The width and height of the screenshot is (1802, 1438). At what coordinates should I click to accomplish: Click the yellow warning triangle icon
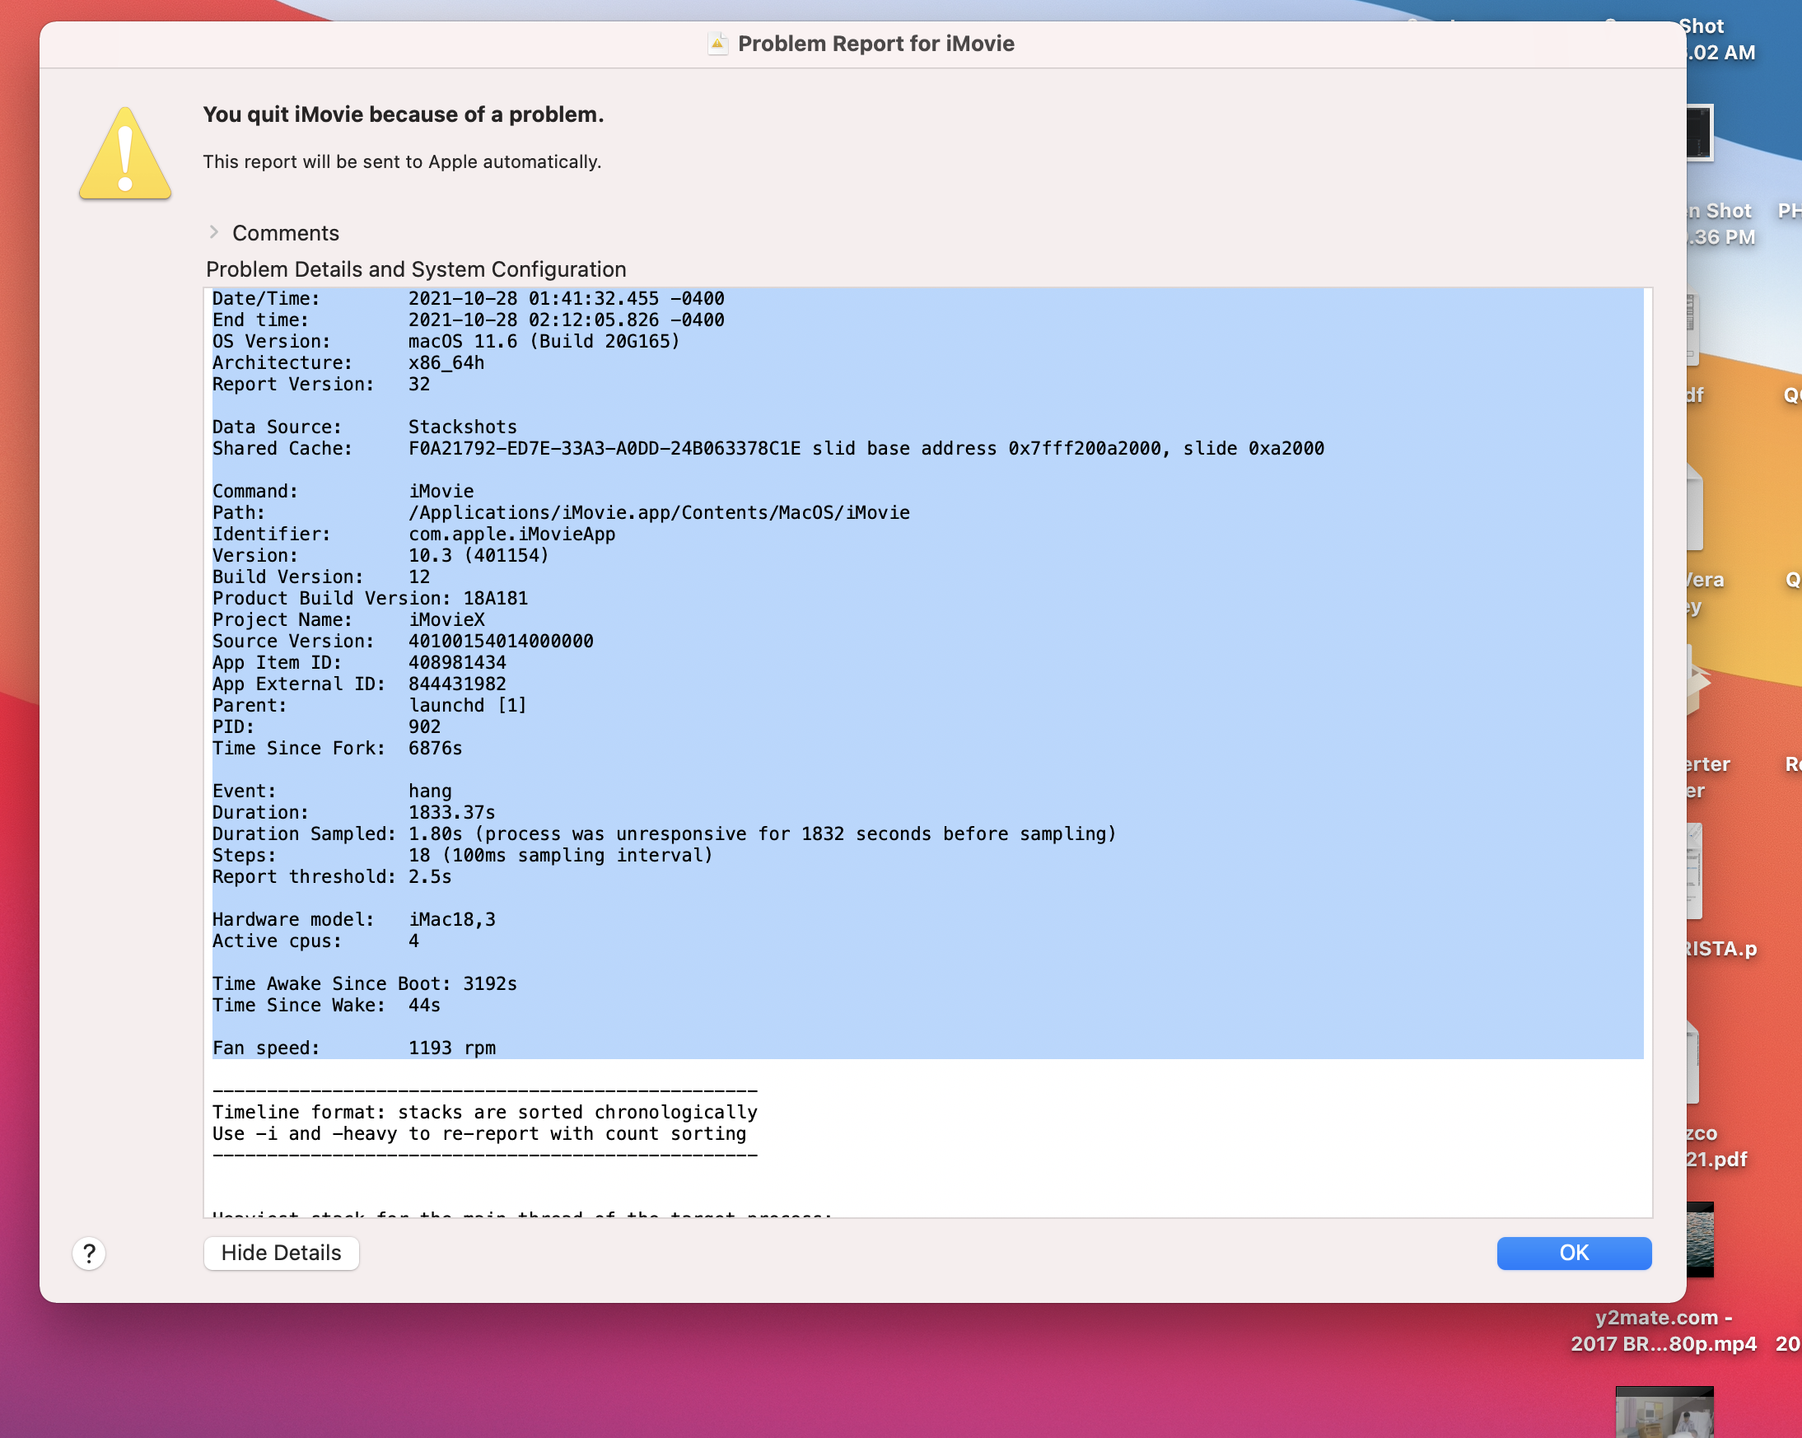[125, 155]
